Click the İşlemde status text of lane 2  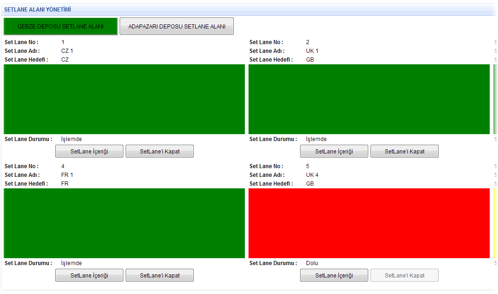[316, 139]
